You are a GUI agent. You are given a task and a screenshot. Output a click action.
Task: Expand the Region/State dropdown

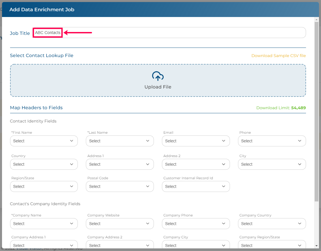pos(44,186)
